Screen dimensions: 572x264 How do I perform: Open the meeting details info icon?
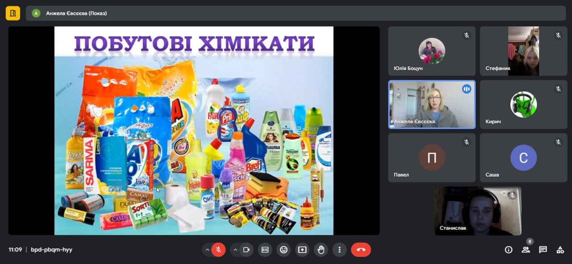pyautogui.click(x=509, y=250)
